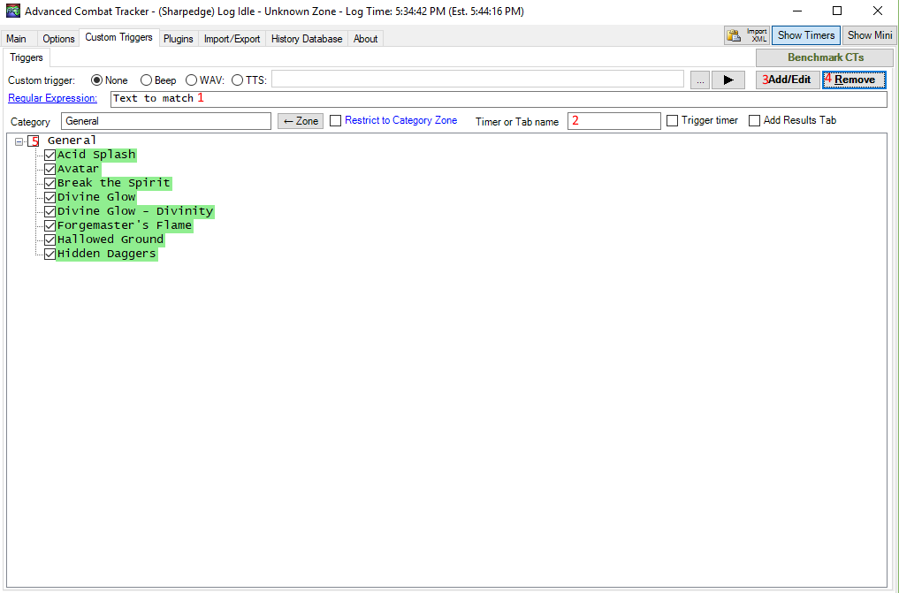The image size is (899, 593).
Task: Switch to the About tab
Action: coord(365,39)
